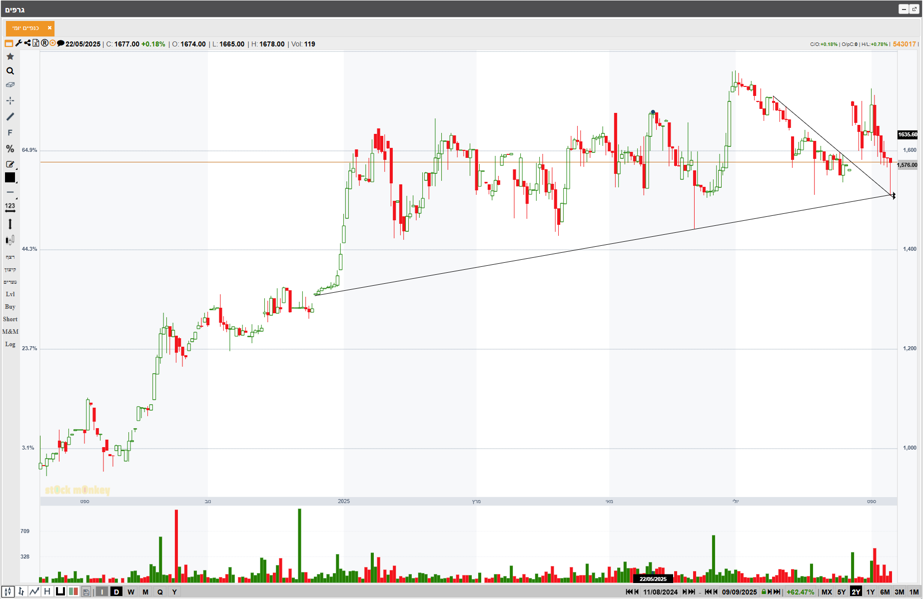
Task: Activate the crosshair cursor tool
Action: click(10, 100)
